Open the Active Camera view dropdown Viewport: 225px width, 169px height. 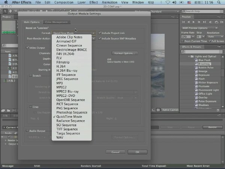[170, 110]
